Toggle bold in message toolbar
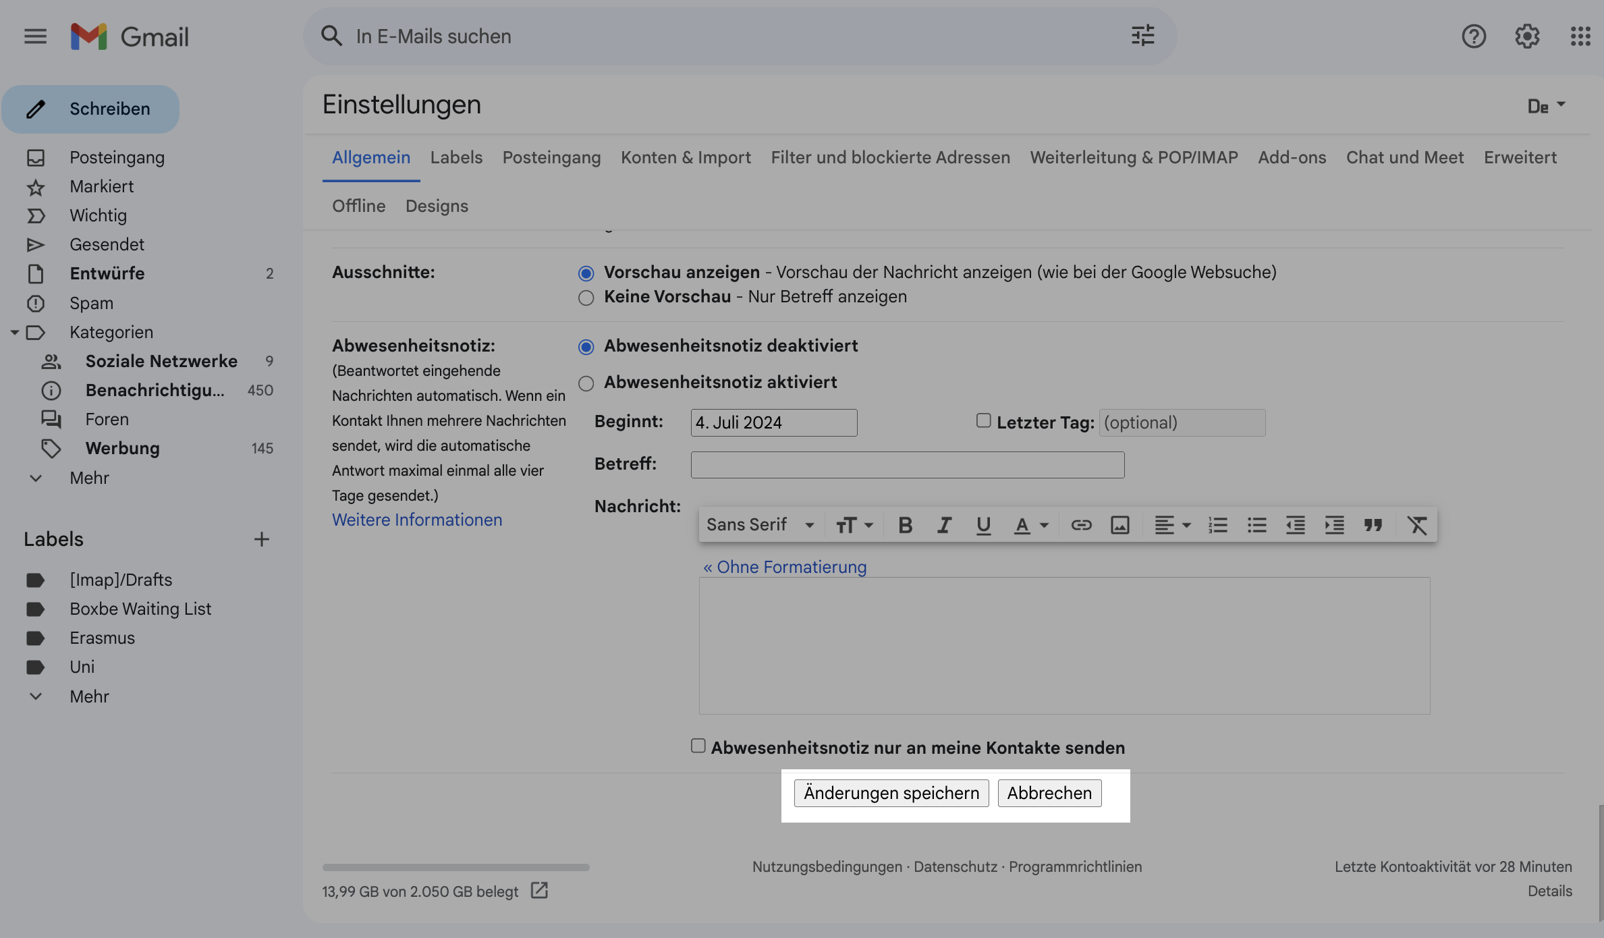The height and width of the screenshot is (938, 1604). coord(906,524)
